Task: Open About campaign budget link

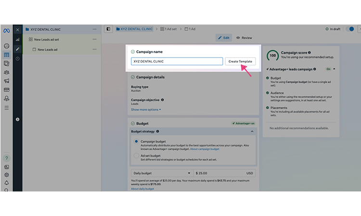Action: [x=205, y=149]
